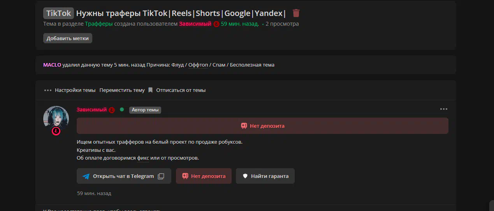The image size is (494, 211).
Task: Click the red badge beside the author in the header
Action: click(x=216, y=24)
